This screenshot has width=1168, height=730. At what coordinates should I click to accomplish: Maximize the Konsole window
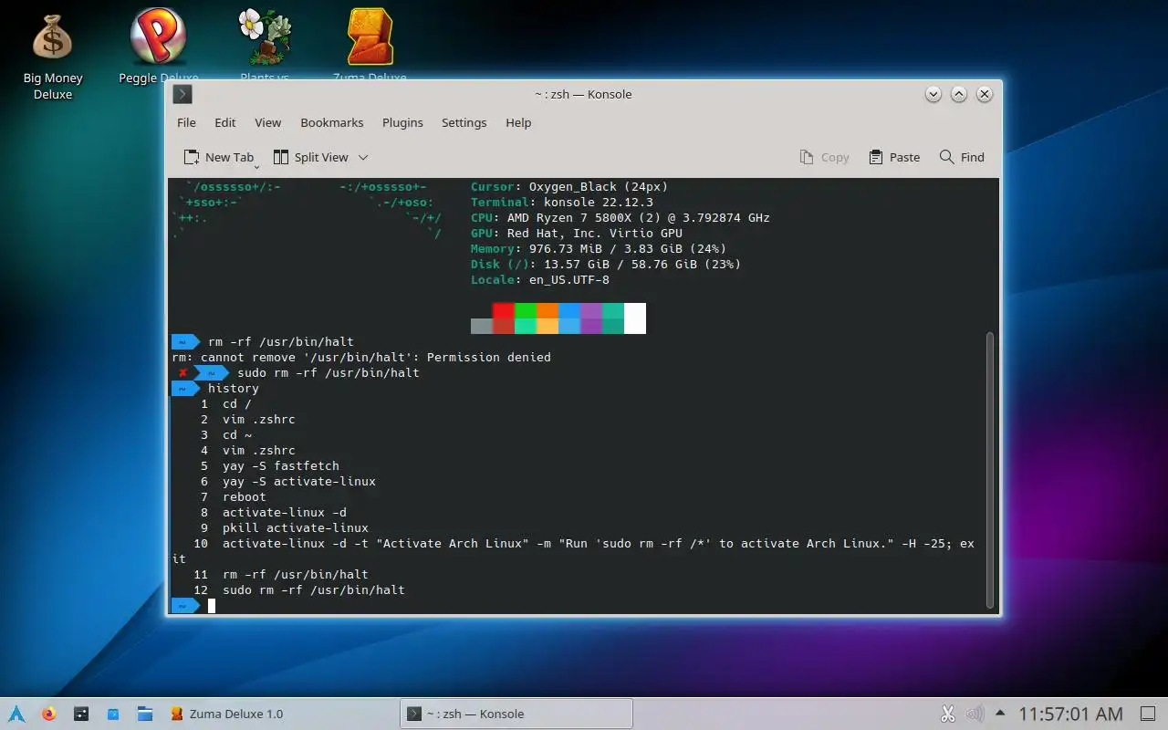(958, 94)
